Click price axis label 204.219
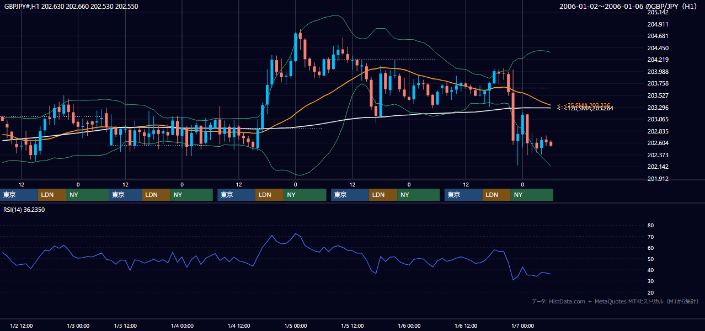 pyautogui.click(x=658, y=60)
